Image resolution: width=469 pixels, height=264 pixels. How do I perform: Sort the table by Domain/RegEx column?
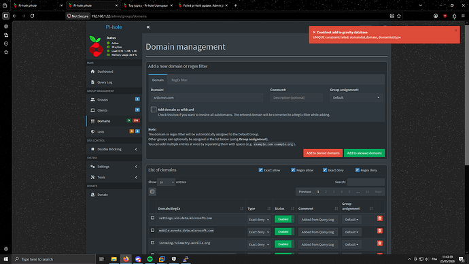click(x=201, y=209)
